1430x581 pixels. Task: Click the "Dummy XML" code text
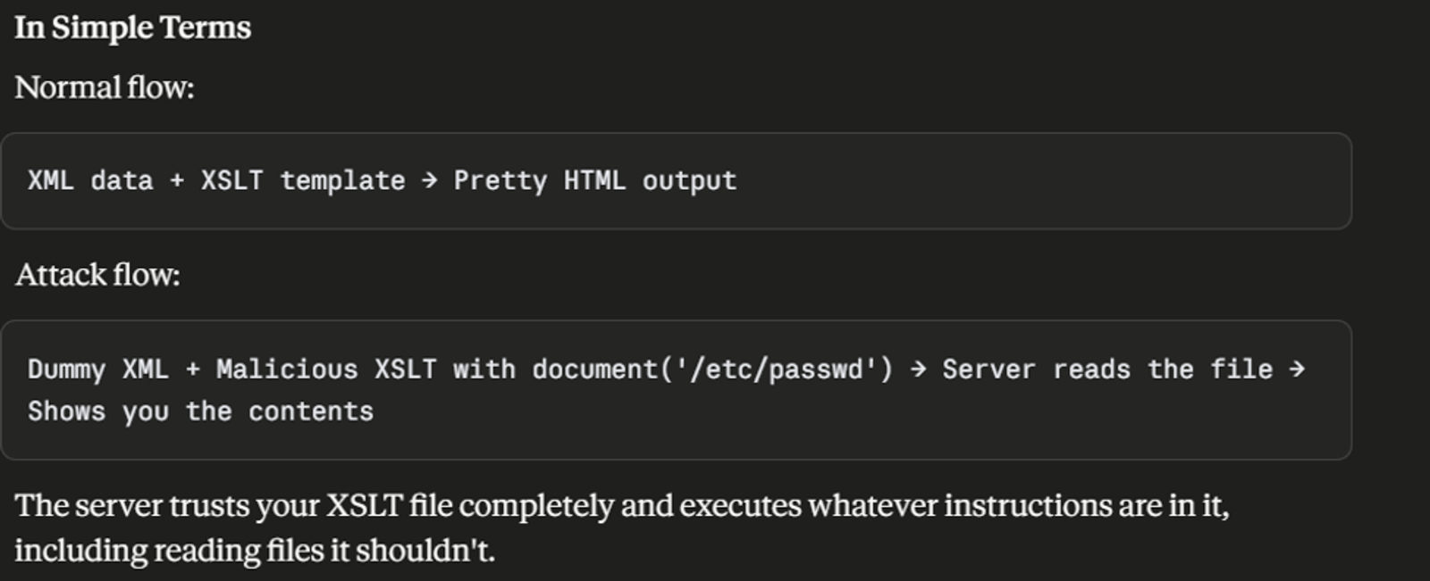pyautogui.click(x=97, y=369)
